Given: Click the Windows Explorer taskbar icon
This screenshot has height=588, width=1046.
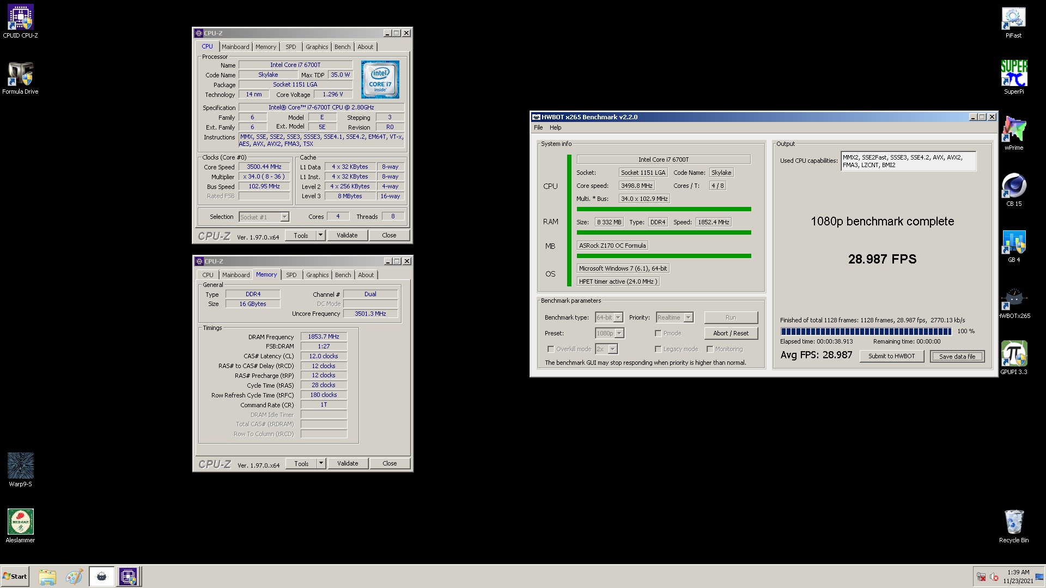Looking at the screenshot, I should (47, 577).
